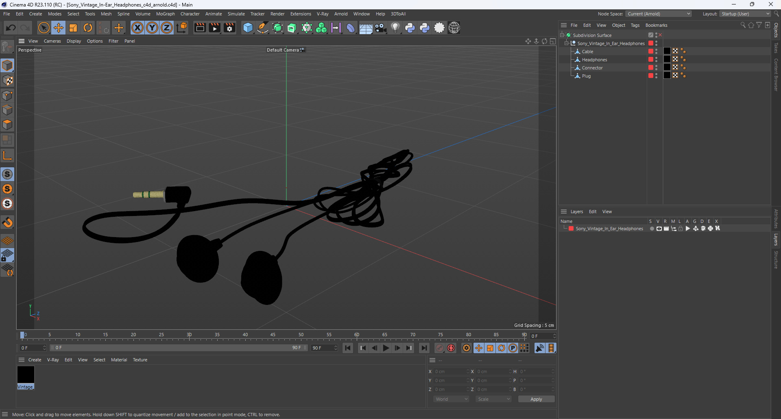This screenshot has height=419, width=781.
Task: Select Headphones object in tree
Action: (x=594, y=60)
